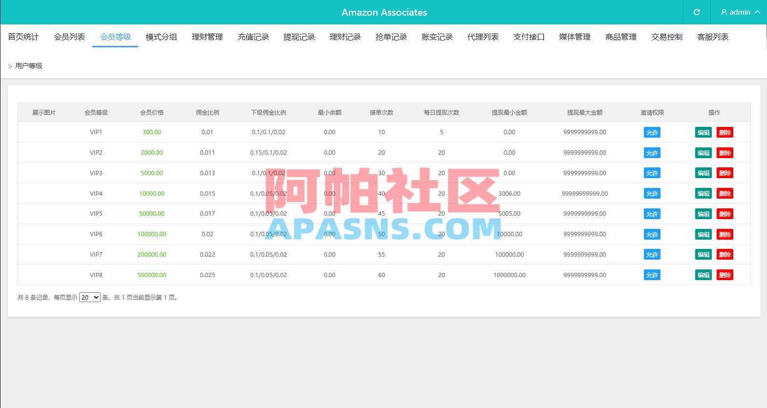The width and height of the screenshot is (767, 408).
Task: Click 允许 invite button for VIP7
Action: coord(652,255)
